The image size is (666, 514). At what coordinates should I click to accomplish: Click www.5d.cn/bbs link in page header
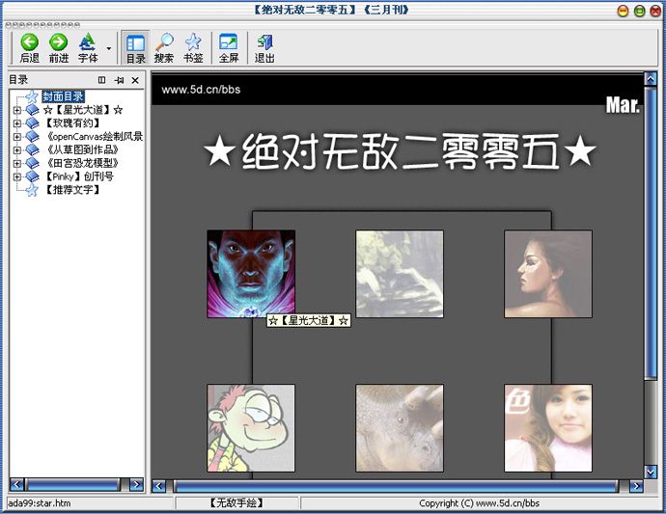tap(201, 90)
